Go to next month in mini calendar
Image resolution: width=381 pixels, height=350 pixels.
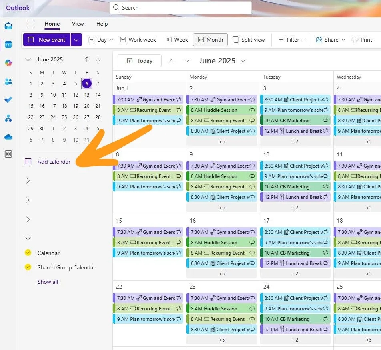pyautogui.click(x=98, y=59)
